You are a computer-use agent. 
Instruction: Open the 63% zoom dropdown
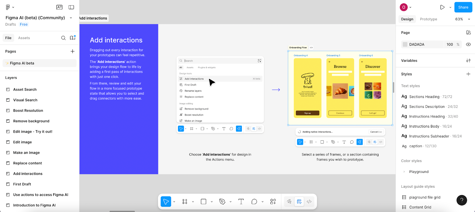tap(463, 19)
